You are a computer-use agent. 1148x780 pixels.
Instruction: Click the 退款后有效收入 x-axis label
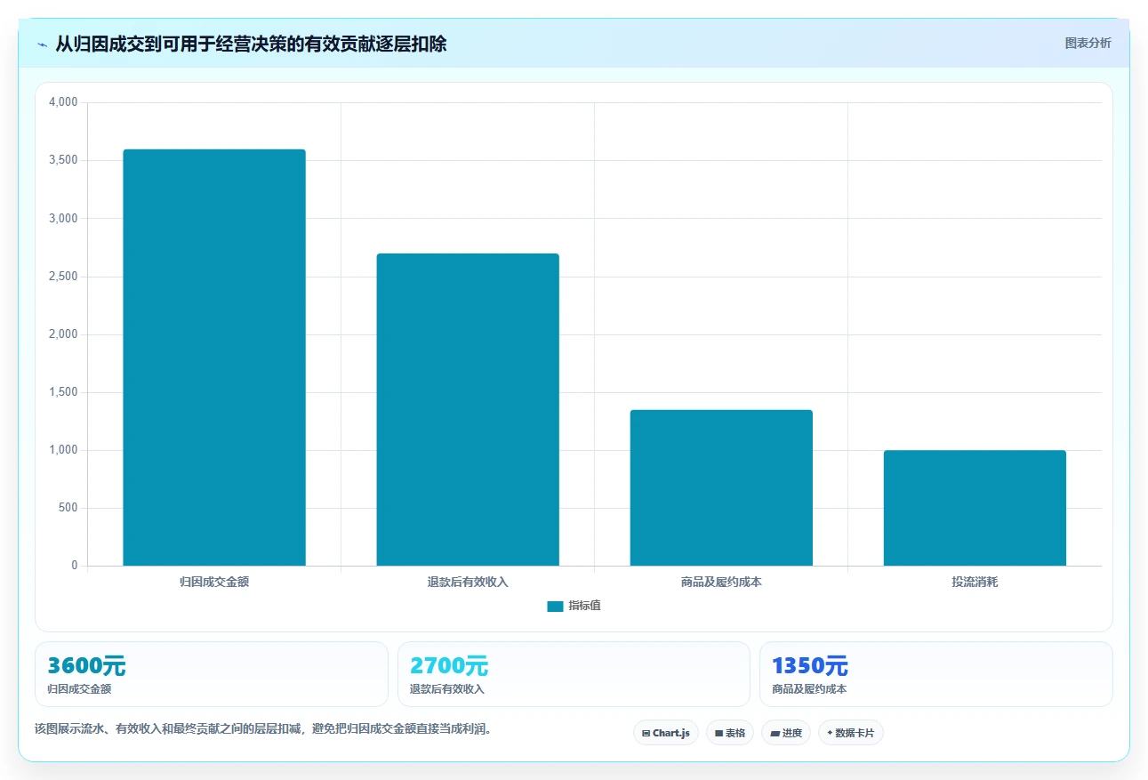tap(468, 582)
